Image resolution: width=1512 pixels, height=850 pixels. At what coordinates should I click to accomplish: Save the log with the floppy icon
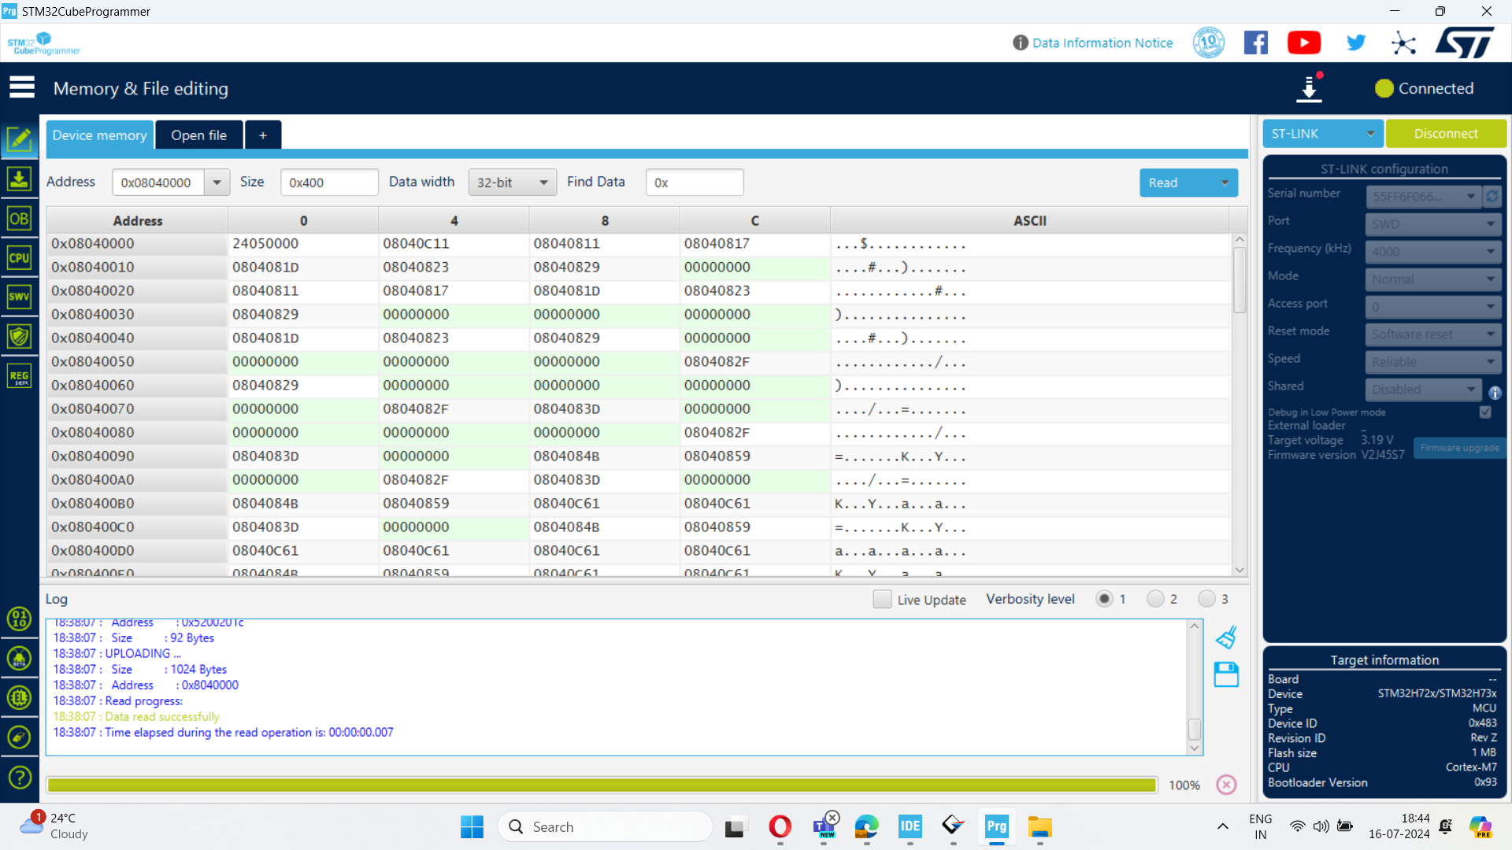tap(1226, 674)
